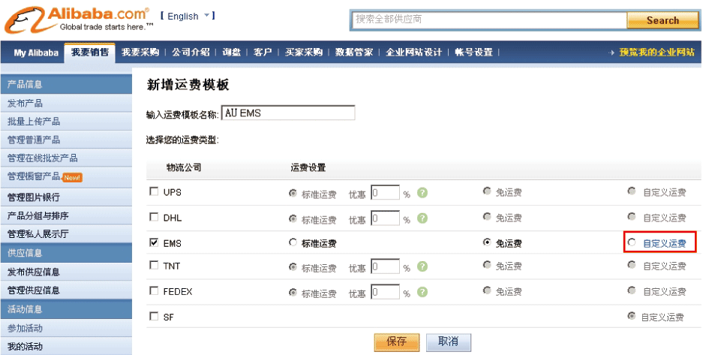Open 管理橱窗产品 in the sidebar

[x=34, y=176]
